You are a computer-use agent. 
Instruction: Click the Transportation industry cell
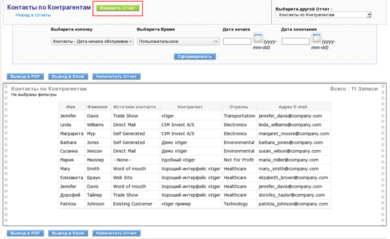pyautogui.click(x=239, y=116)
